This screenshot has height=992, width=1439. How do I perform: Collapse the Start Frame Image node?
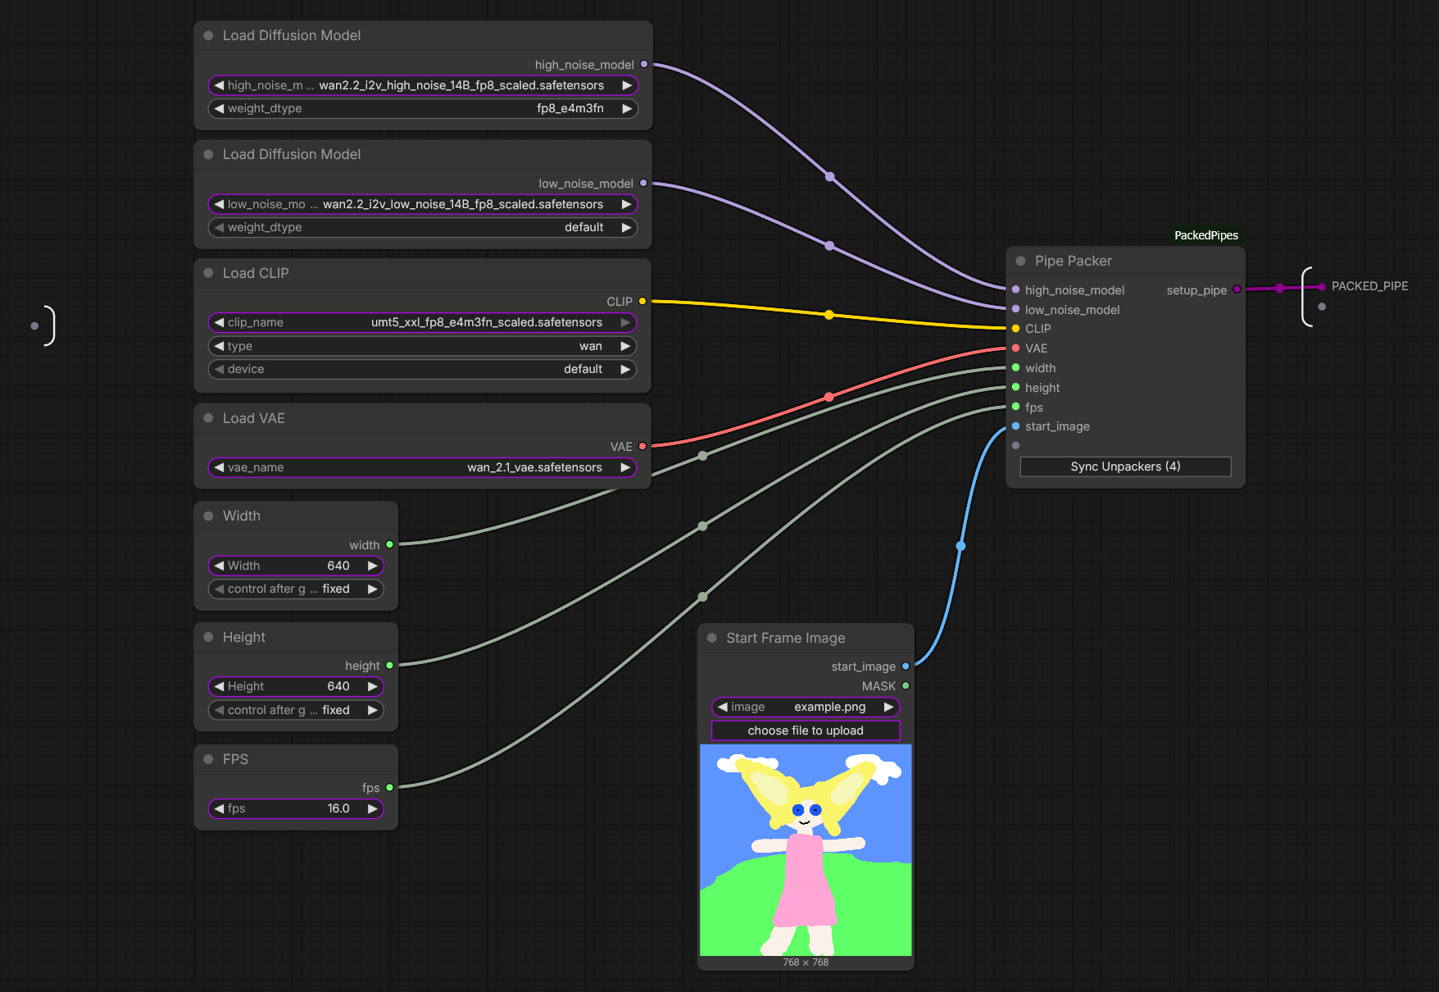pyautogui.click(x=711, y=638)
